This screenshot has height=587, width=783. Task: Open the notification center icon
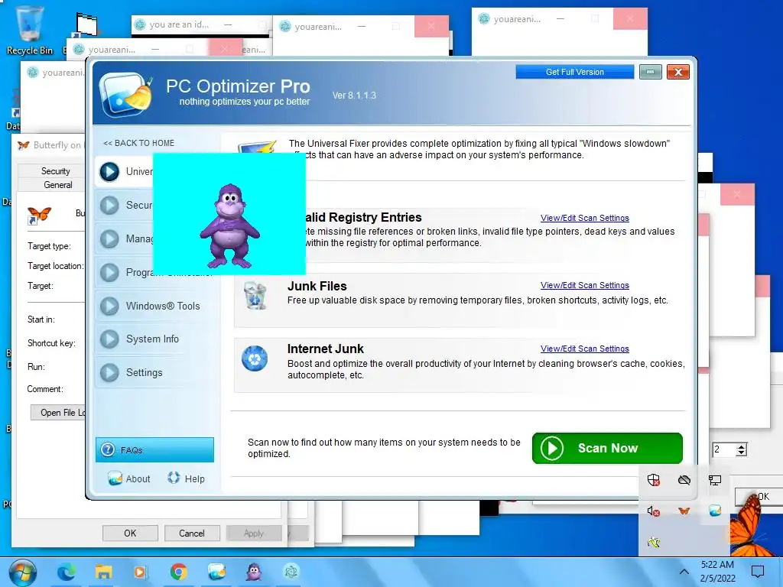pyautogui.click(x=758, y=572)
